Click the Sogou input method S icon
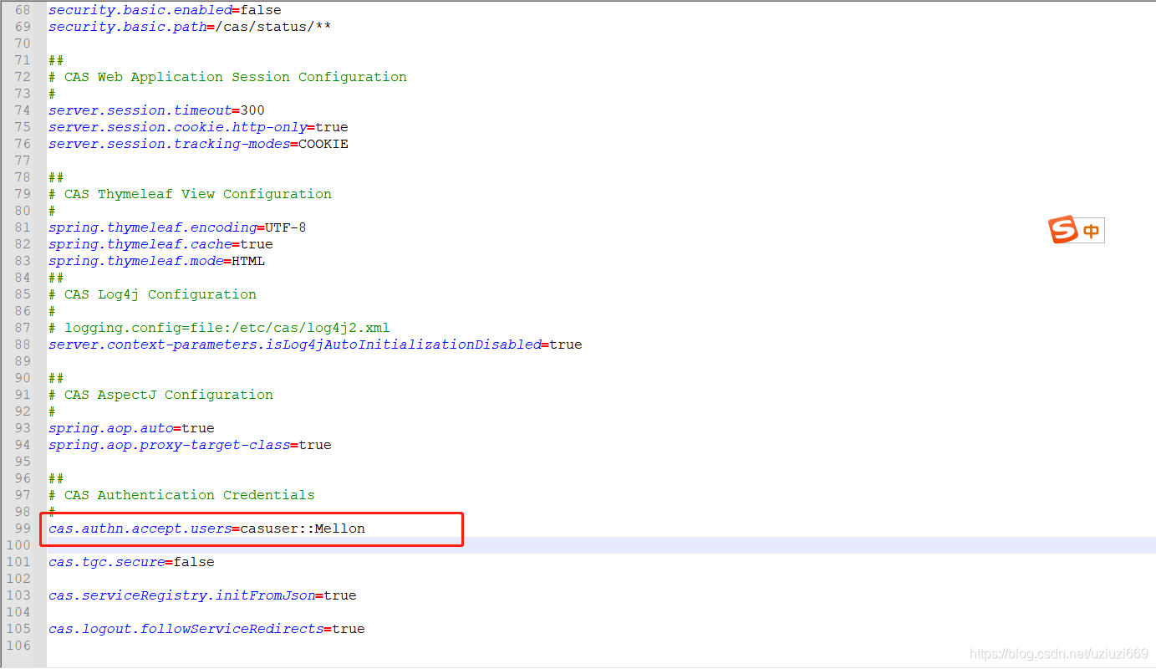 coord(1064,230)
